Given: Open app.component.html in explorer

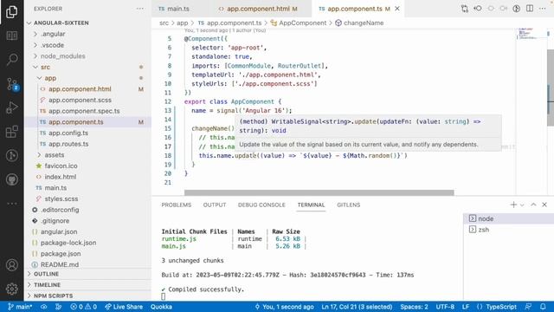Looking at the screenshot, I should pyautogui.click(x=80, y=88).
